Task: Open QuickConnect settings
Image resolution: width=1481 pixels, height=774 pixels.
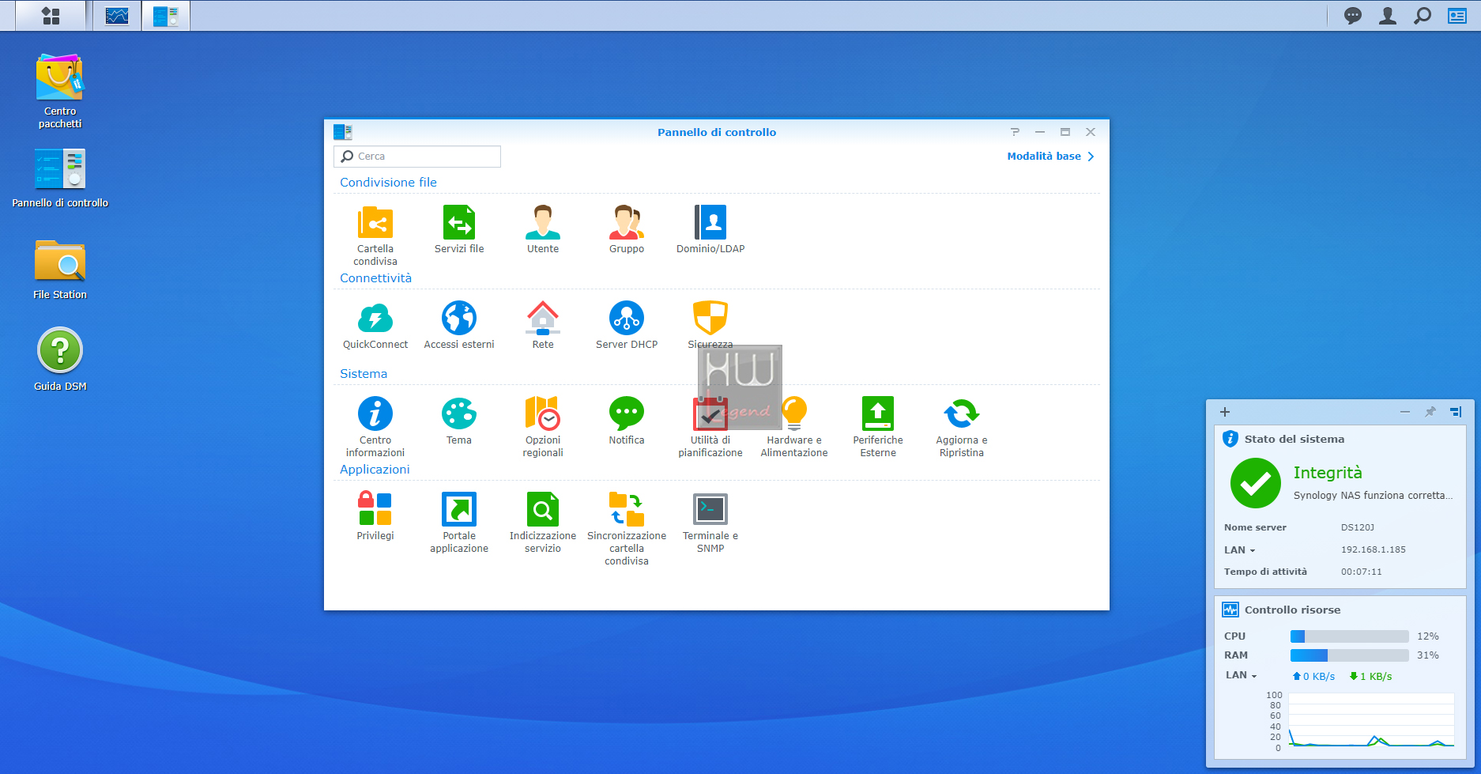Action: [375, 318]
